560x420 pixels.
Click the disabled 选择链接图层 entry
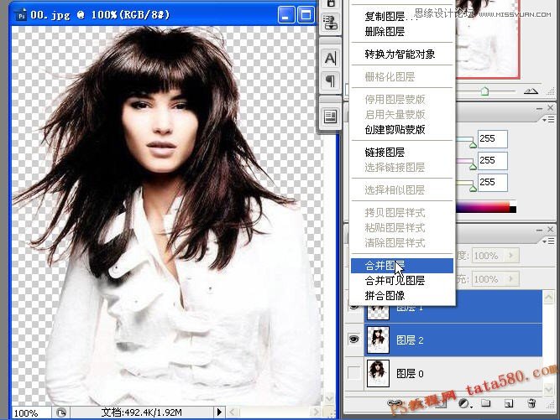coord(395,167)
